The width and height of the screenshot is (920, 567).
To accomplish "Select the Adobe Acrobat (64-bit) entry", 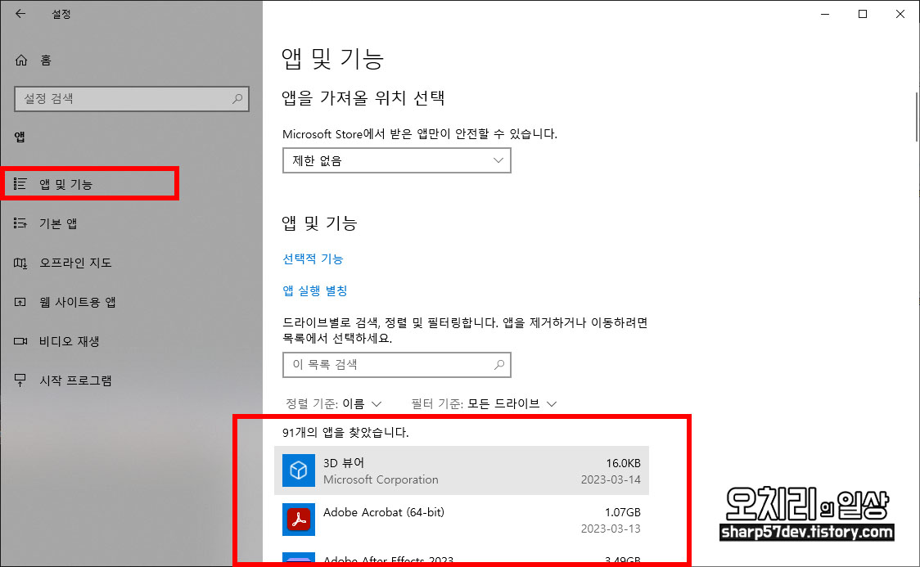I will (462, 520).
